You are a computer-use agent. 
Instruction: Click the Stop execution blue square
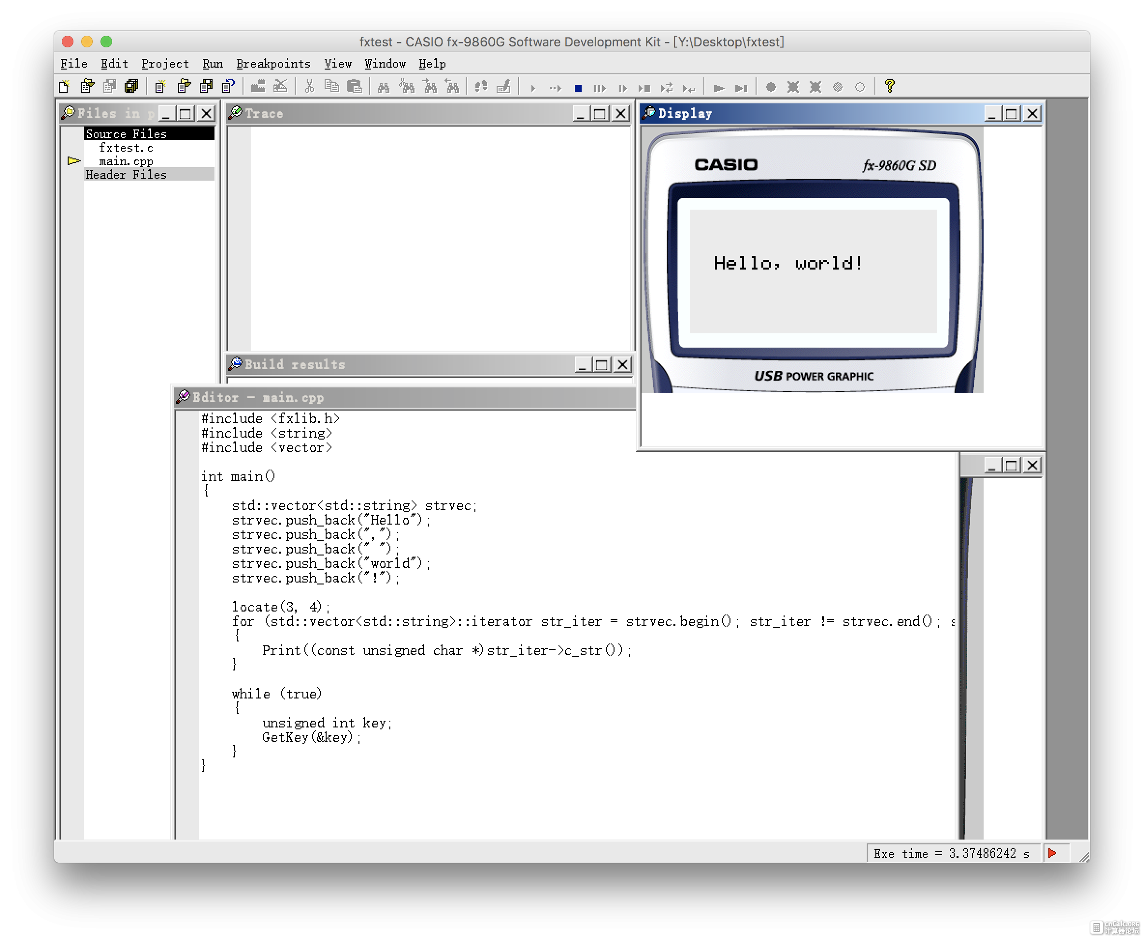(578, 88)
